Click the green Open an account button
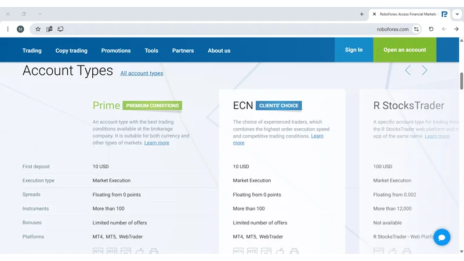The image size is (464, 261). [405, 50]
